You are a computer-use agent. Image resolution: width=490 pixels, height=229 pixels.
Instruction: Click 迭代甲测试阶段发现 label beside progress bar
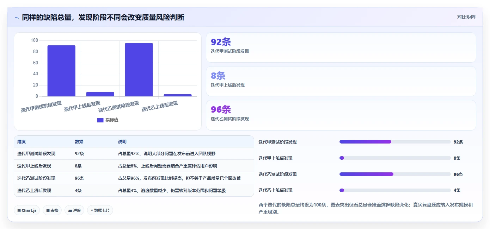tap(277, 142)
